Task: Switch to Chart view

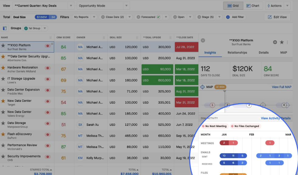Action: (253, 6)
